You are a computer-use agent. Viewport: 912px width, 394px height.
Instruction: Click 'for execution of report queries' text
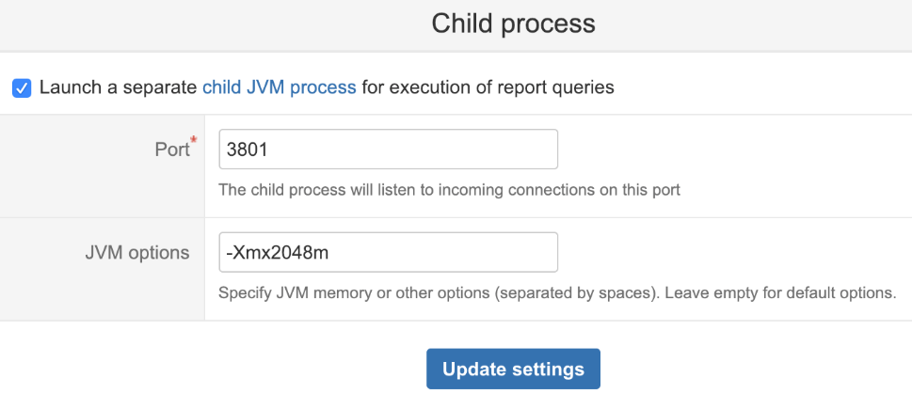click(x=488, y=87)
